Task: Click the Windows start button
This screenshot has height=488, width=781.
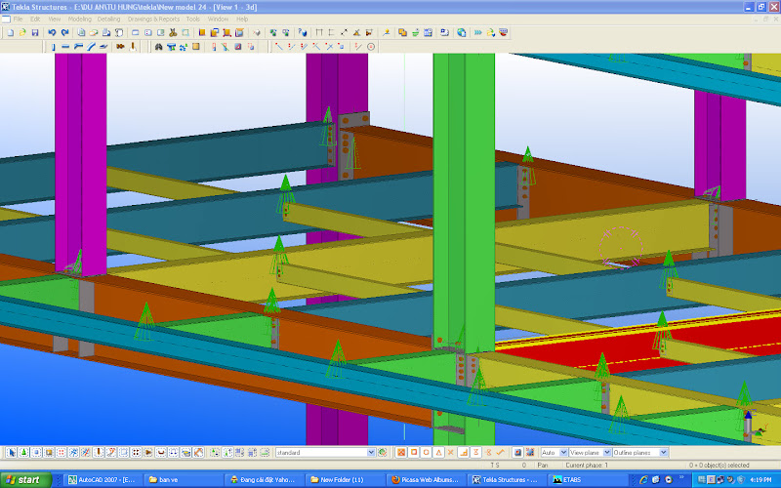Action: click(x=22, y=479)
